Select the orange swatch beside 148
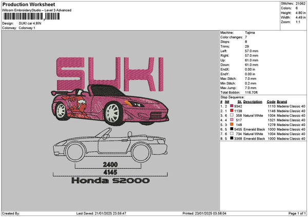Screen dimensions: 308x217 (x=232, y=124)
